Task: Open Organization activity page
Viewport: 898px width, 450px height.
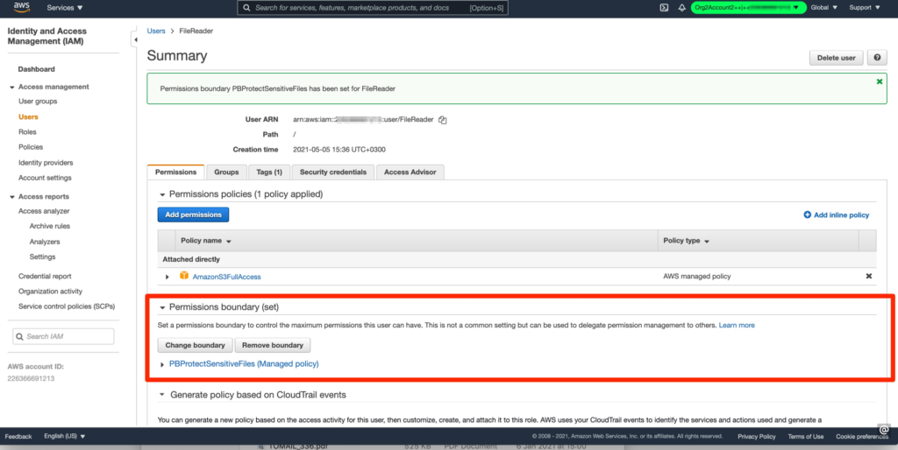Action: click(x=50, y=291)
